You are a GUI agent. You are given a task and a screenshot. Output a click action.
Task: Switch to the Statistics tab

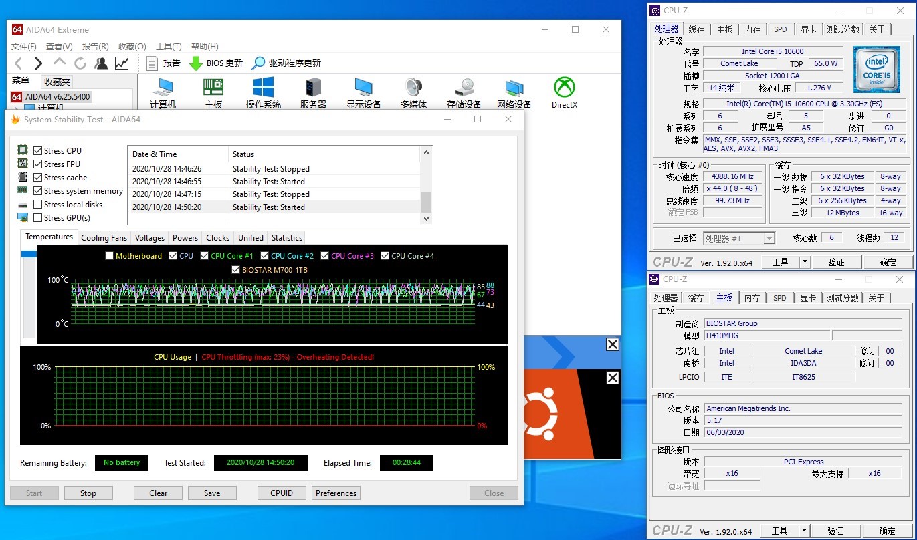click(287, 238)
